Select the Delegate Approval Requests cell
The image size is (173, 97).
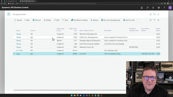pyautogui.click(x=90, y=41)
